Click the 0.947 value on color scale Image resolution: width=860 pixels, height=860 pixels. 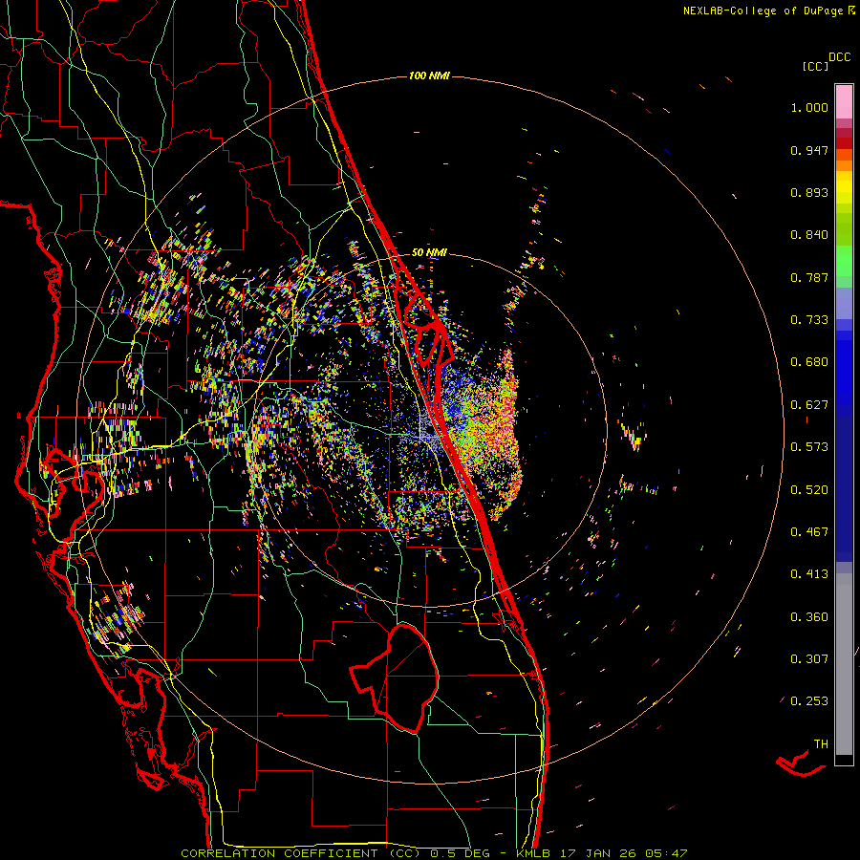click(809, 150)
